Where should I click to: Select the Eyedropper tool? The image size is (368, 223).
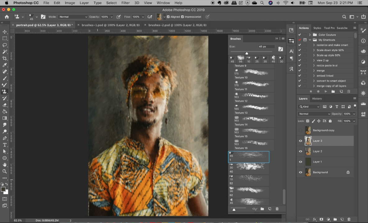(x=4, y=65)
